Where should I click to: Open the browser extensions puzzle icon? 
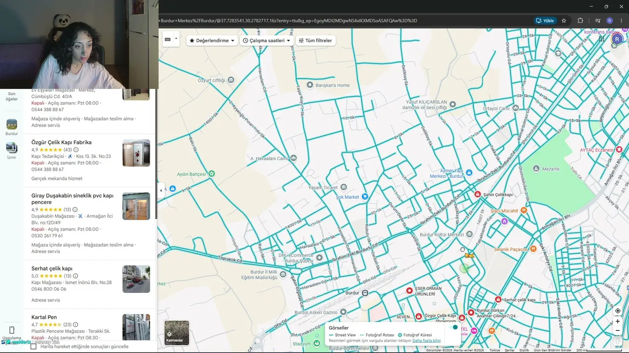click(580, 21)
